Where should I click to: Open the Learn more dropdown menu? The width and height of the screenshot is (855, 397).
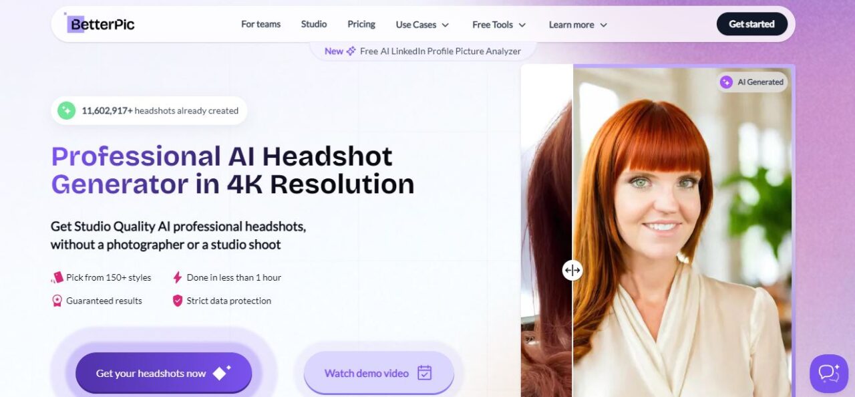coord(578,25)
